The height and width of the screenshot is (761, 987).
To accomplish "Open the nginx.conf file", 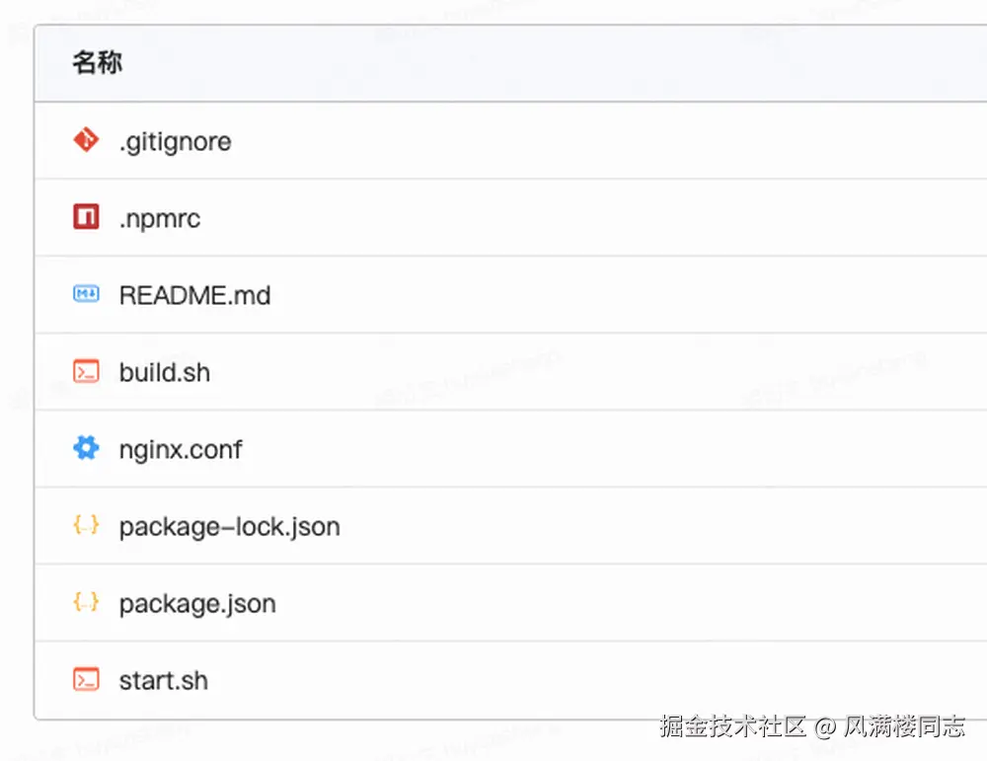I will (x=180, y=450).
